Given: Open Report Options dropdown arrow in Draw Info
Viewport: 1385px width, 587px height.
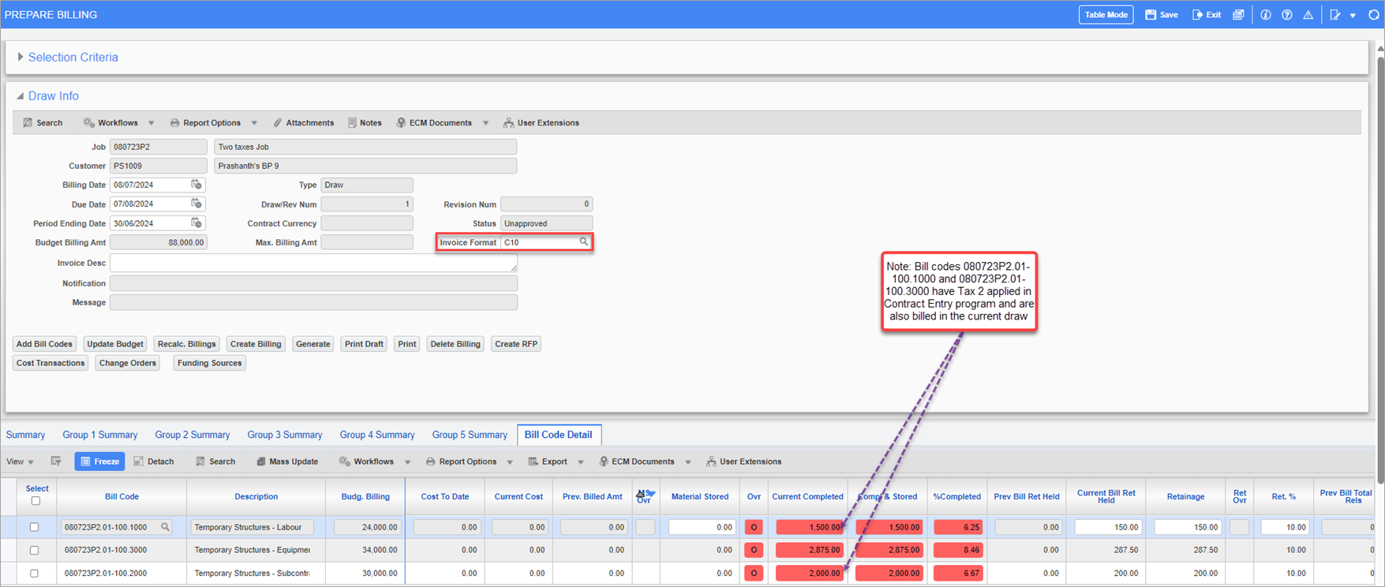Looking at the screenshot, I should point(254,123).
